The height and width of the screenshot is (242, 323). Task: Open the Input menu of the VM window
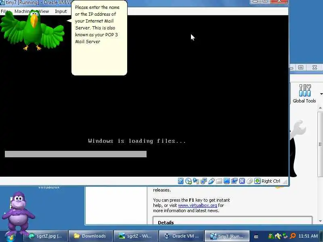pyautogui.click(x=61, y=11)
